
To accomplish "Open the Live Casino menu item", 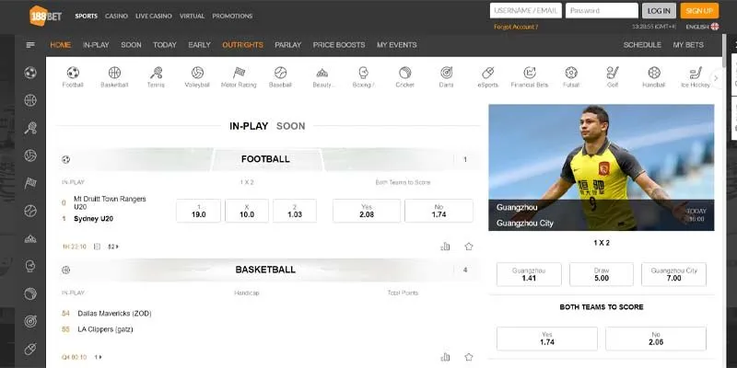I will (x=152, y=16).
